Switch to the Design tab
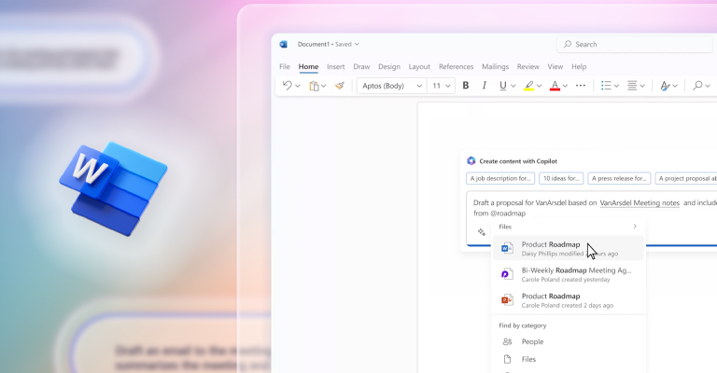The width and height of the screenshot is (717, 373). coord(389,66)
